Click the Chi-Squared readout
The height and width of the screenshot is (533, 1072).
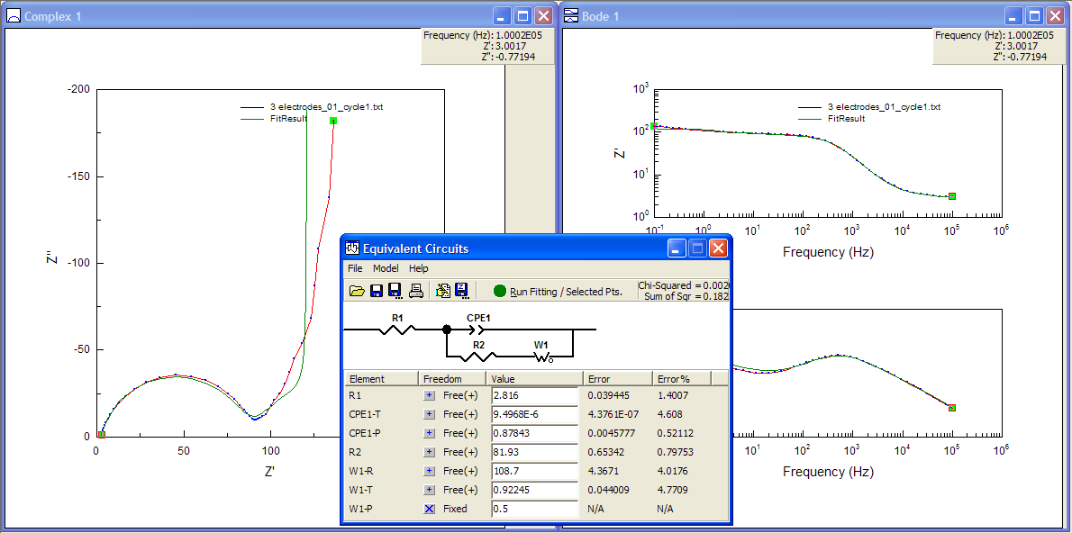684,285
